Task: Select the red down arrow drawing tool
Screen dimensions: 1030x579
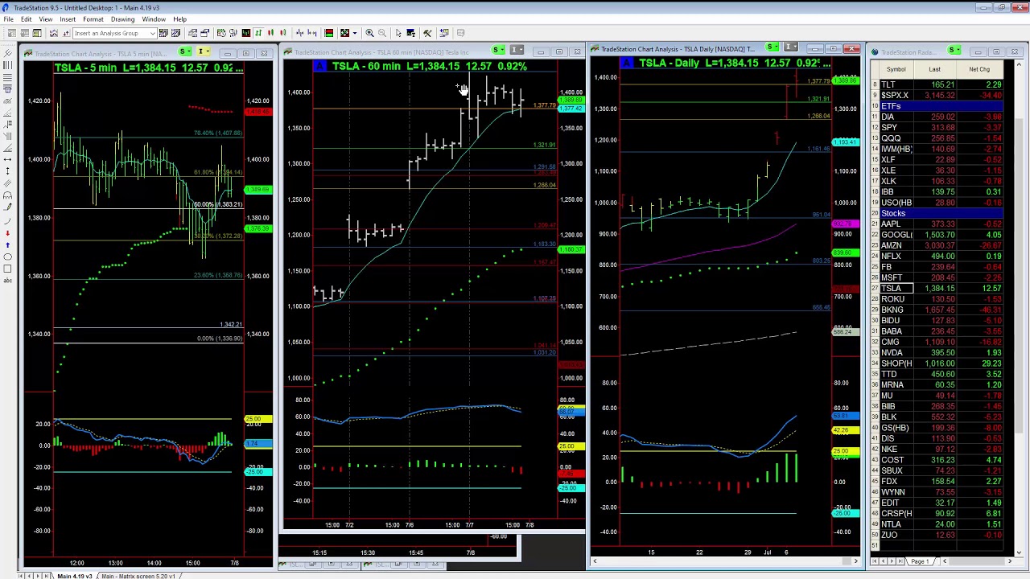Action: pos(7,233)
